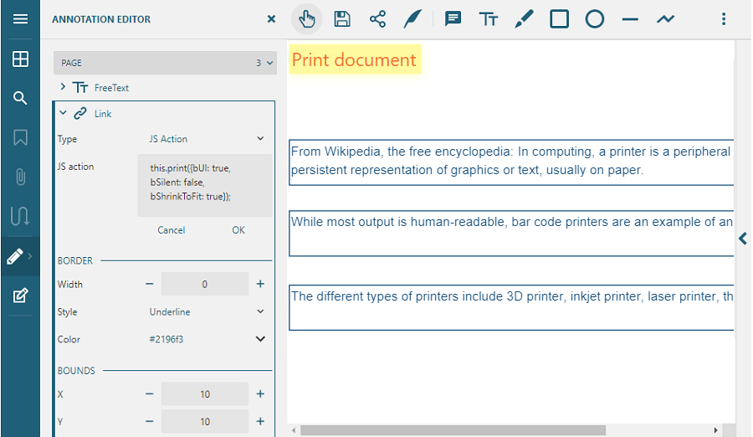Click the horizontal scrollbar thumb
The height and width of the screenshot is (437, 753).
click(x=453, y=430)
